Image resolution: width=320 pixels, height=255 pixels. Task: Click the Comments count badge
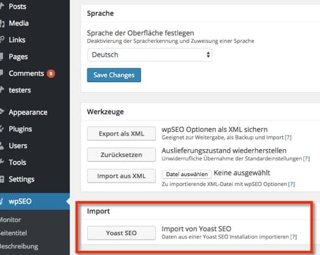coord(51,73)
